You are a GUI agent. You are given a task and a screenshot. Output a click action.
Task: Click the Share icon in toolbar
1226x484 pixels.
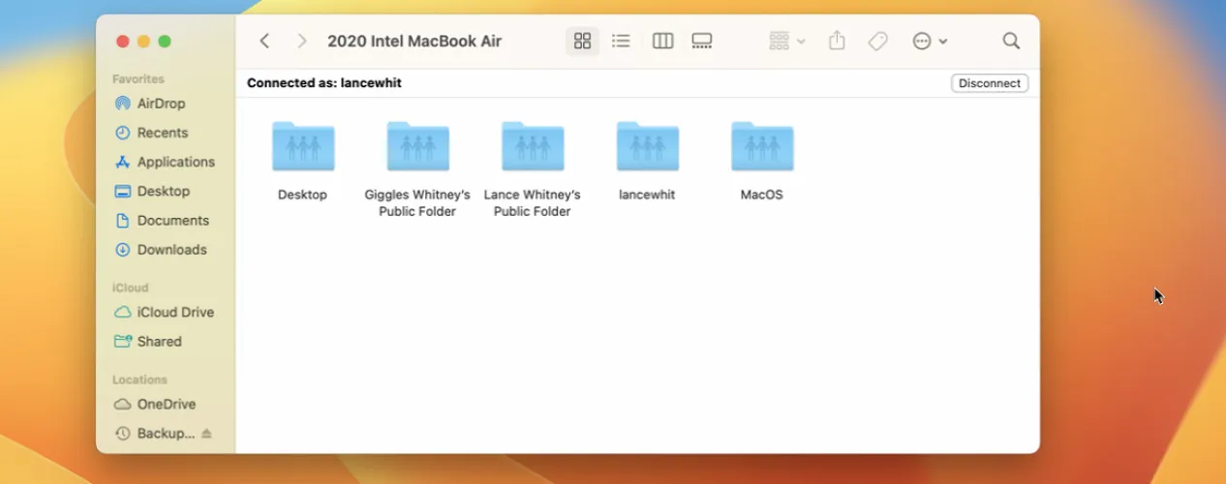(838, 41)
